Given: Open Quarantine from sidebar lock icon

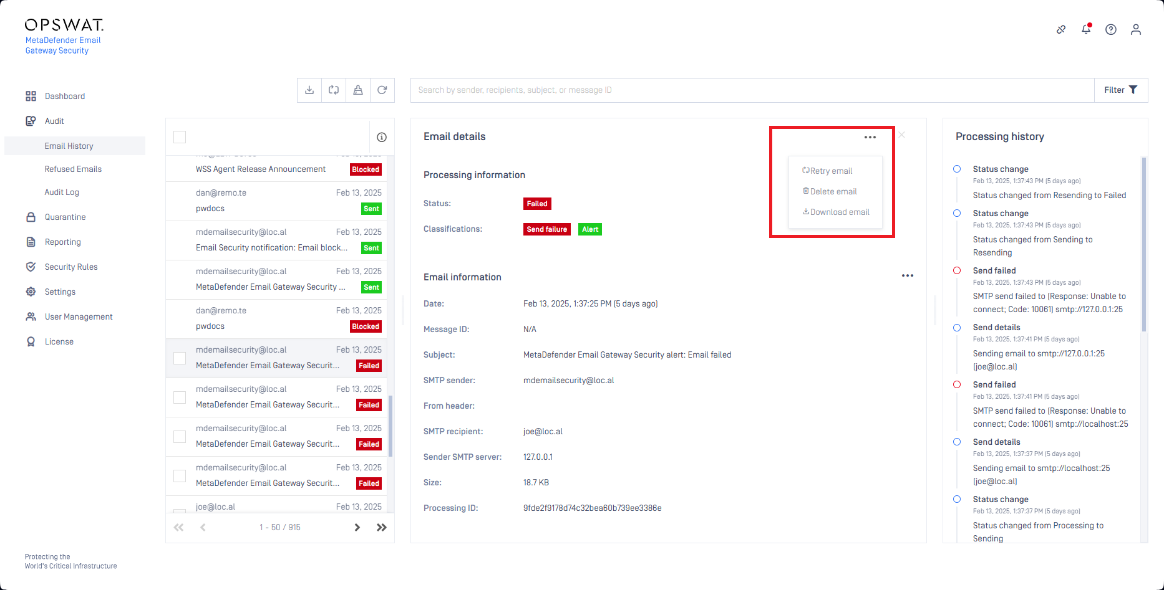Looking at the screenshot, I should pos(31,217).
